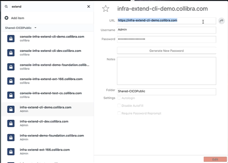Click the Username field
Image resolution: width=228 pixels, height=163 pixels.
tap(166, 30)
